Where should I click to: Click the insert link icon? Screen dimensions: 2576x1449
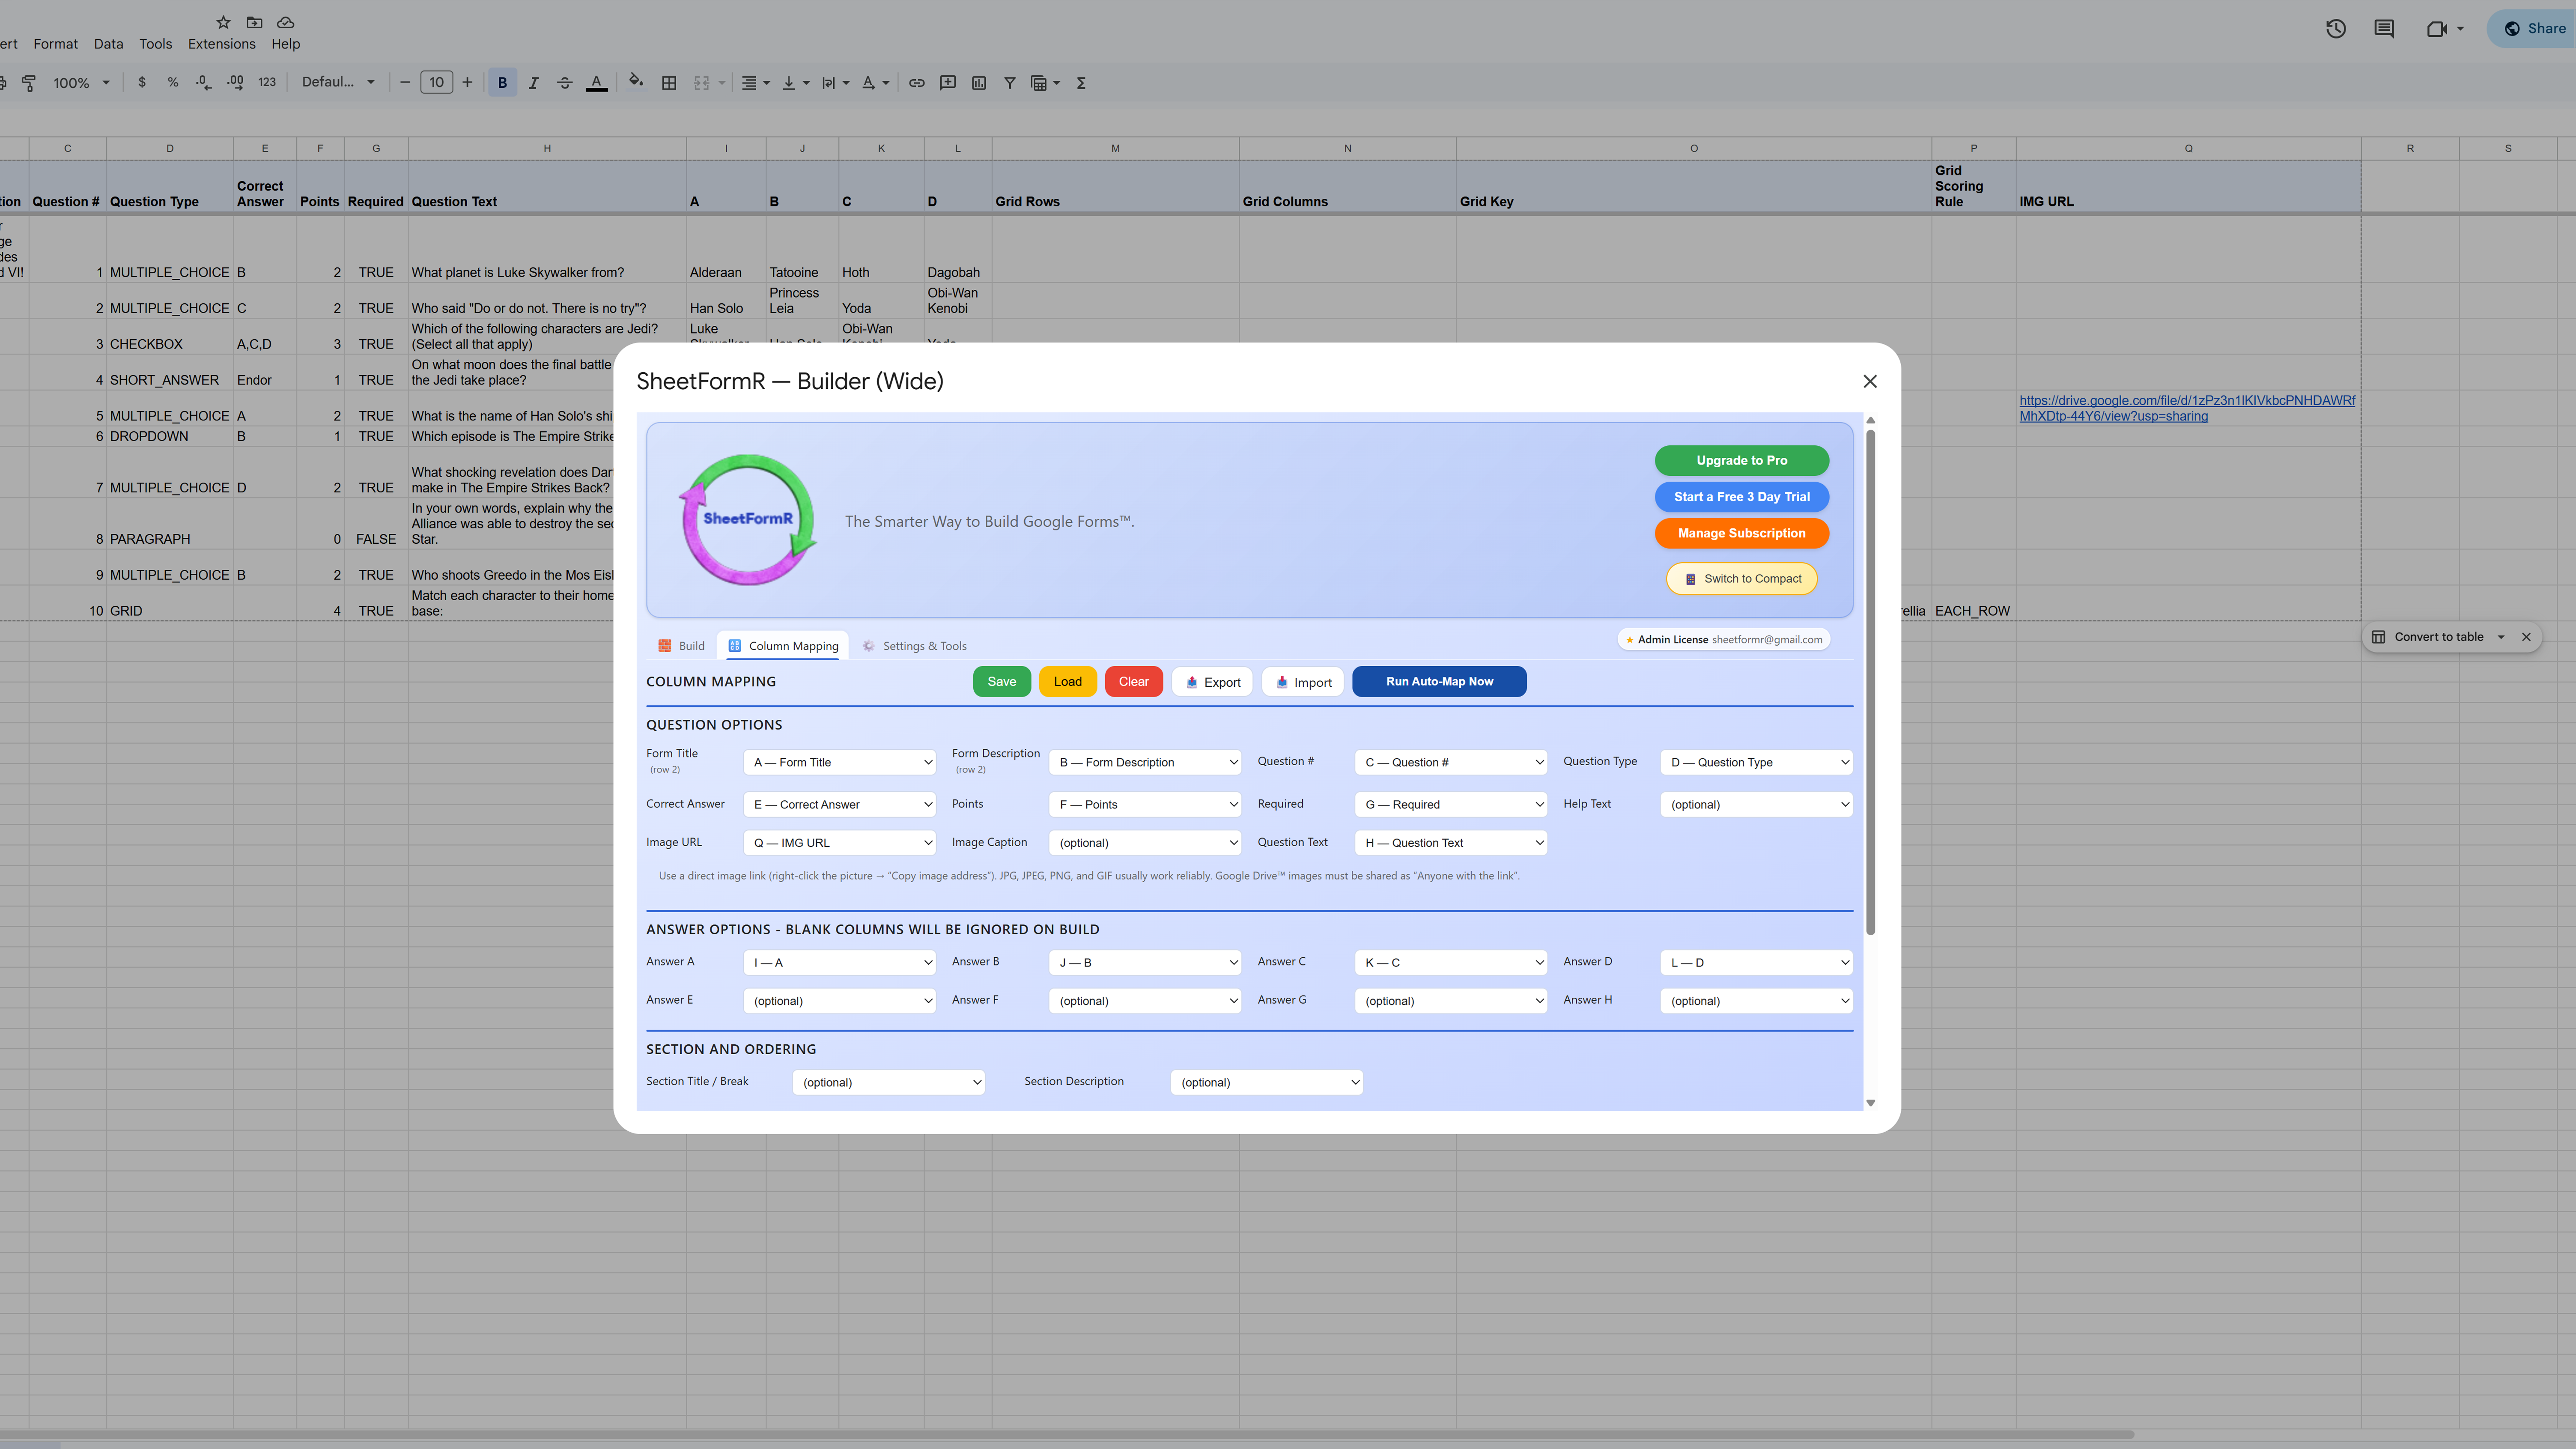point(916,83)
